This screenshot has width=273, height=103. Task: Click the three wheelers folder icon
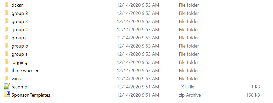point(7,71)
